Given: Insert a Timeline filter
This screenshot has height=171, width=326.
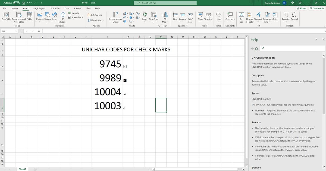Looking at the screenshot, I should [x=208, y=16].
